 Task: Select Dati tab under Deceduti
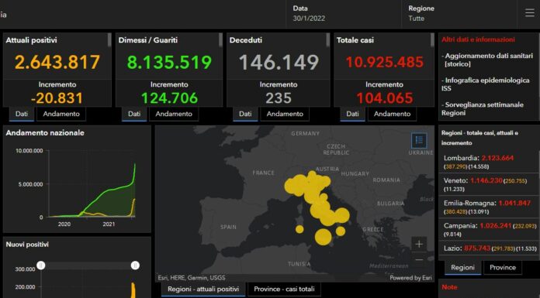tap(245, 114)
